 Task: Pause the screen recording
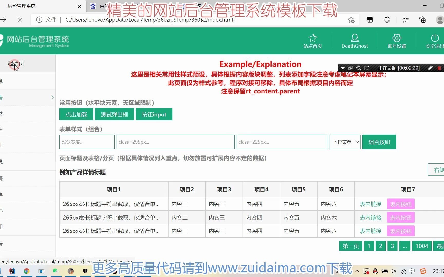click(439, 68)
